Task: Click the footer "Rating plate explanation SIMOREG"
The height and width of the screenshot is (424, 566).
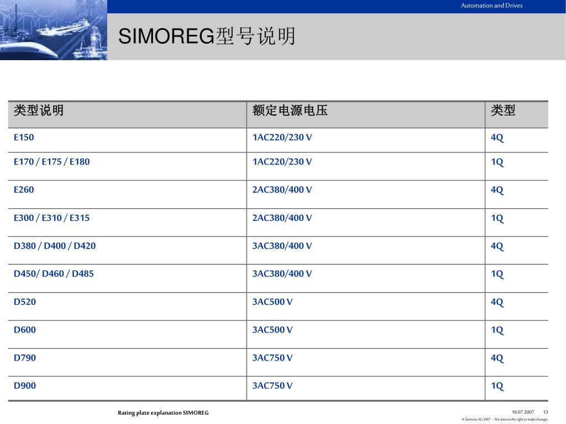Action: click(163, 413)
